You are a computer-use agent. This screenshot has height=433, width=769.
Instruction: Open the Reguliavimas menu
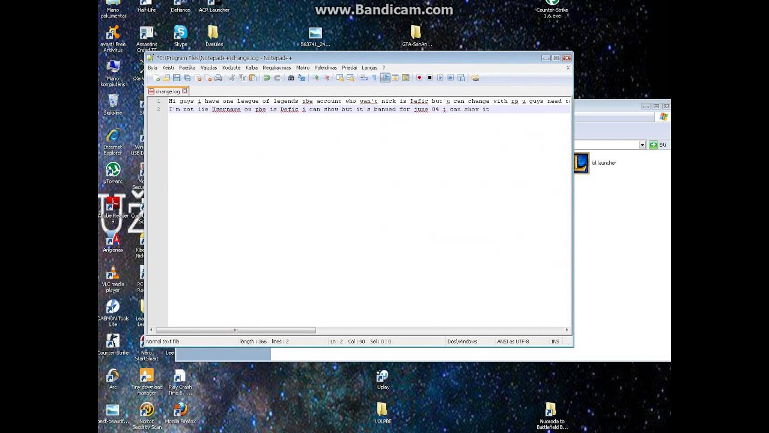[277, 68]
